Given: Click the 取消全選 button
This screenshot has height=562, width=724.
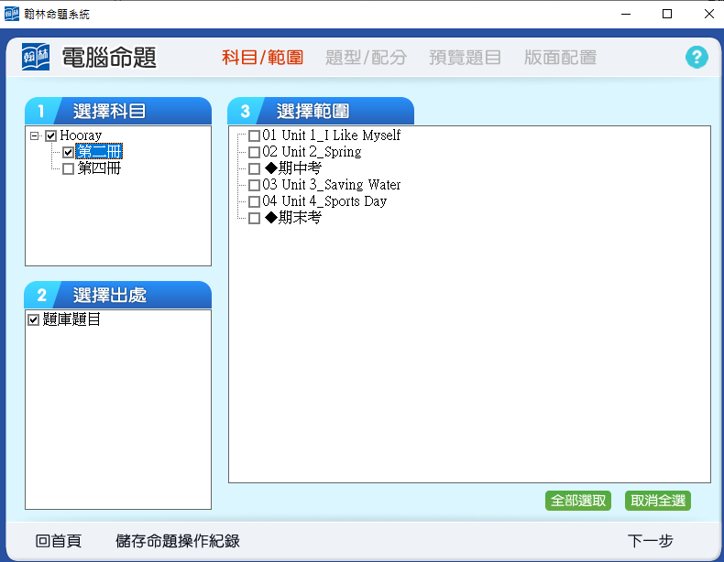Looking at the screenshot, I should pos(658,501).
